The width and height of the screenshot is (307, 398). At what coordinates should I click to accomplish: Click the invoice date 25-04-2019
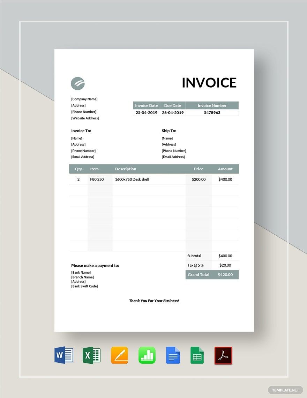(146, 113)
